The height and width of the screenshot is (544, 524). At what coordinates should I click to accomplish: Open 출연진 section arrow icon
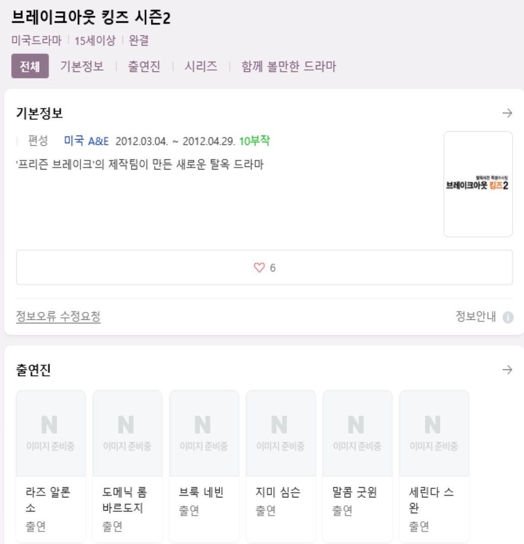(x=507, y=369)
